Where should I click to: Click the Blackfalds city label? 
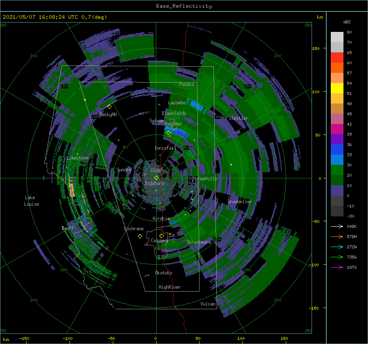174,113
